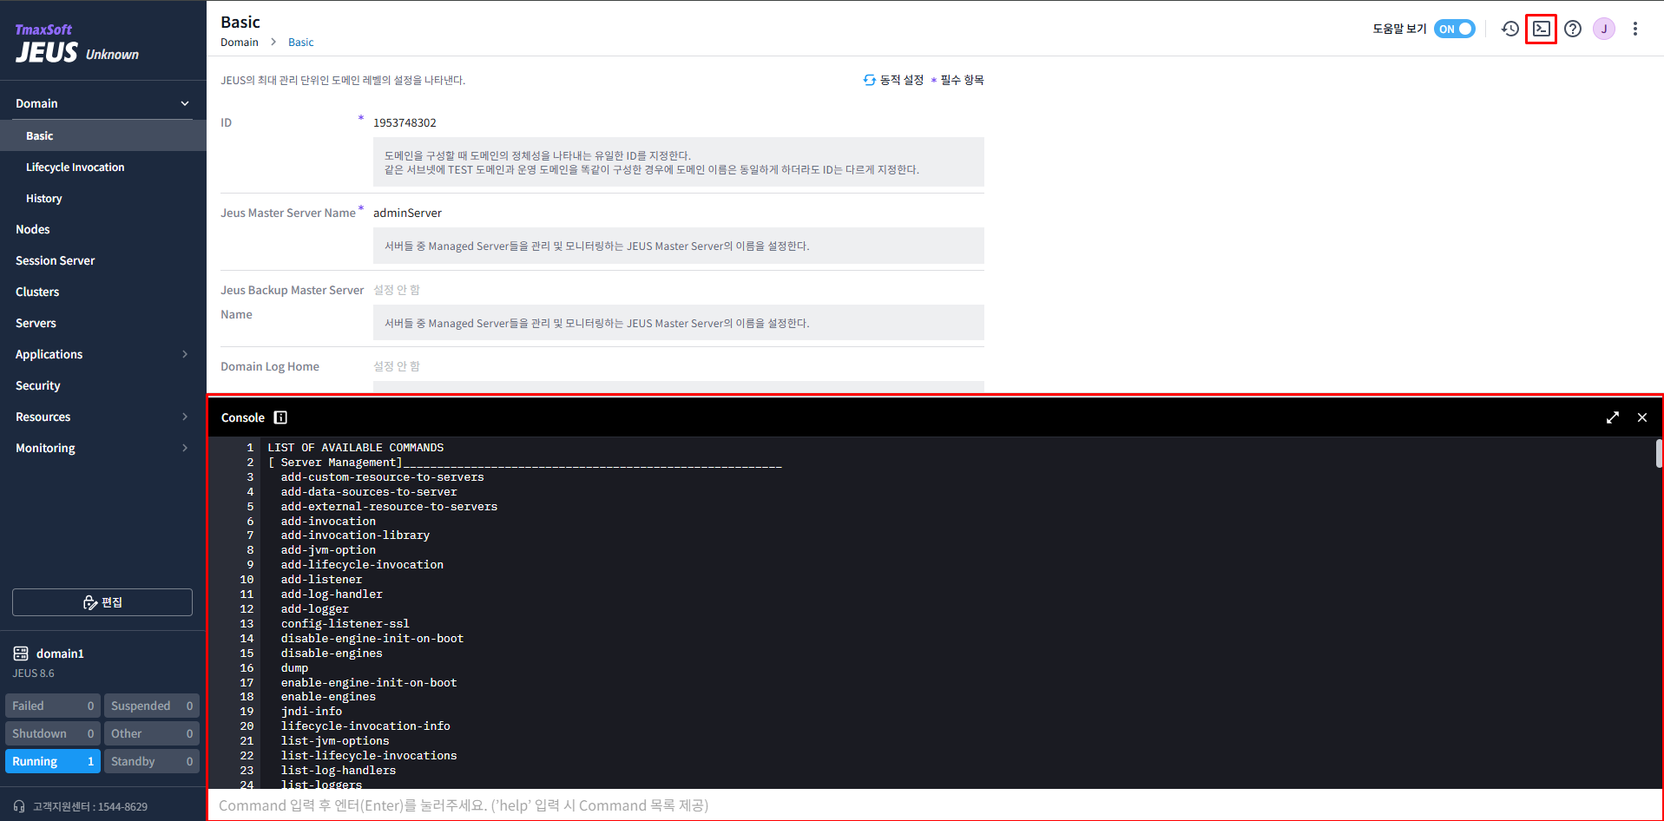Toggle 도움말 보기 switch off
The width and height of the screenshot is (1664, 821).
(1454, 29)
